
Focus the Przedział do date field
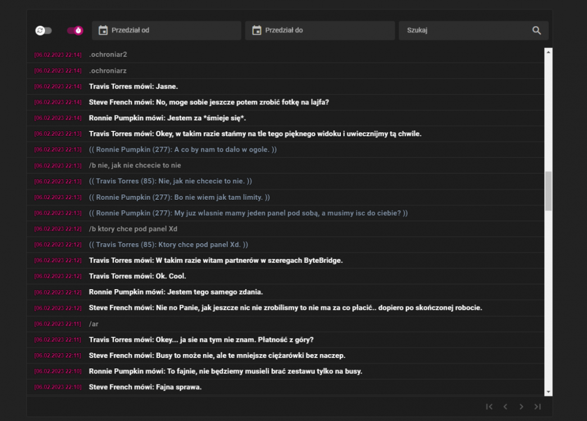point(320,30)
